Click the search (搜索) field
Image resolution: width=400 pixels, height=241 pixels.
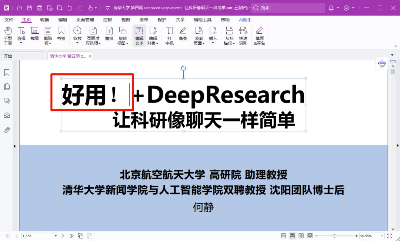pyautogui.click(x=288, y=8)
